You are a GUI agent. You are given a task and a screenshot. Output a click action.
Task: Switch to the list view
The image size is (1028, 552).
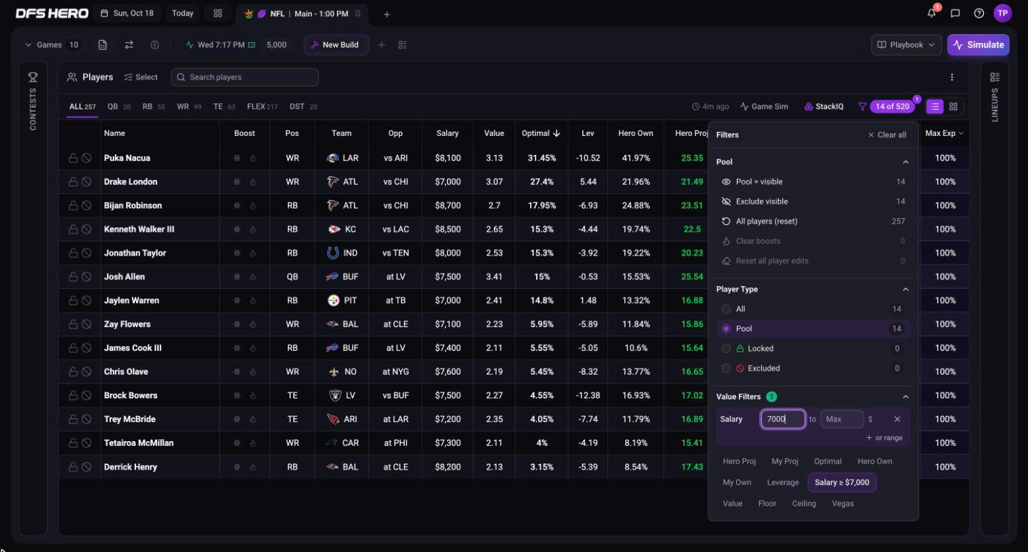click(x=935, y=106)
